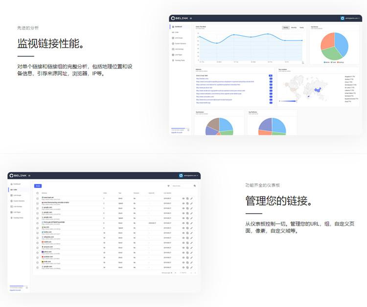Screen dimensions: 367x307
Task: Click the search magnifier icon above the links table
Action: (x=194, y=186)
